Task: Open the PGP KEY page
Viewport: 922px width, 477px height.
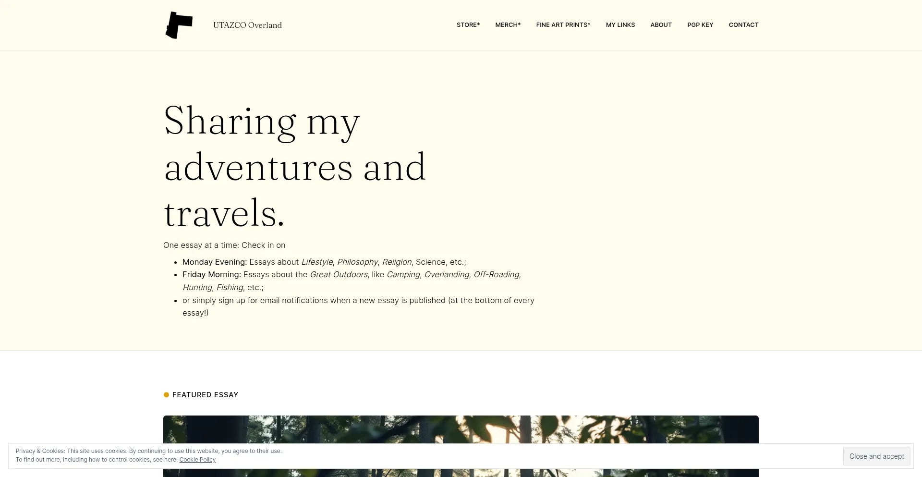Action: (700, 25)
